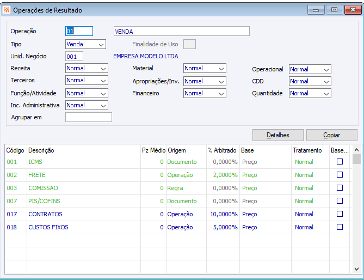Click the Operação code field
Screen dimensions: 364x280
[79, 31]
